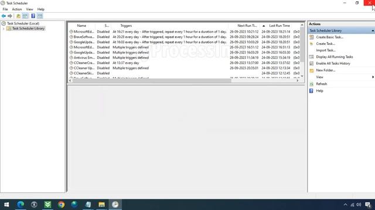Select the Antivirus Em... task row
Image resolution: width=375 pixels, height=210 pixels.
point(184,58)
